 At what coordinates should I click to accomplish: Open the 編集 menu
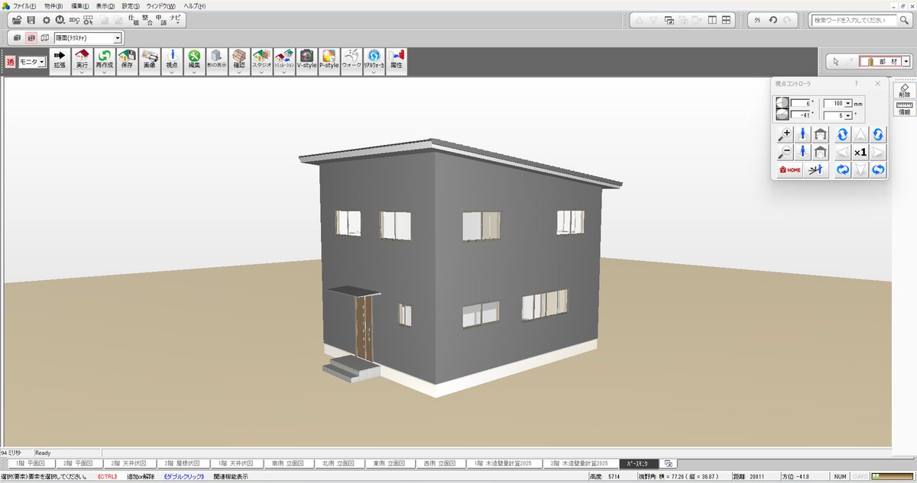click(x=80, y=5)
